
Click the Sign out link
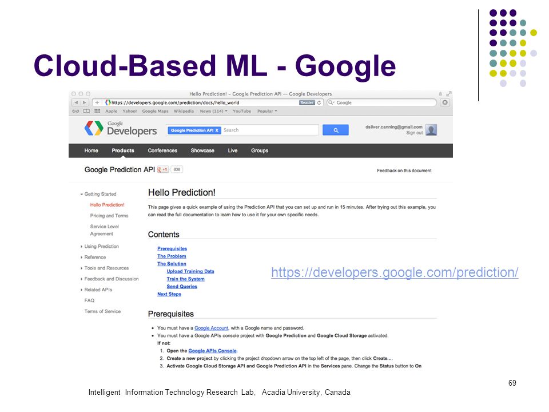[x=414, y=133]
